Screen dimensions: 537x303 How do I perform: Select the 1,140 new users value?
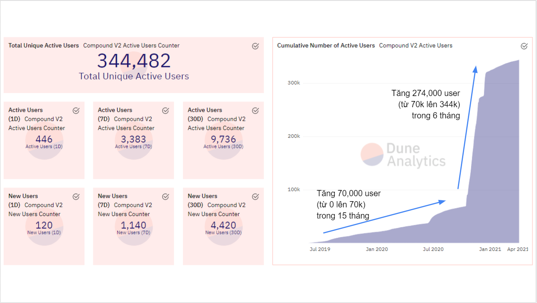(x=133, y=225)
